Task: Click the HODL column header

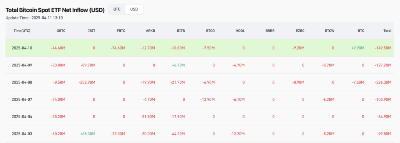Action: click(240, 30)
